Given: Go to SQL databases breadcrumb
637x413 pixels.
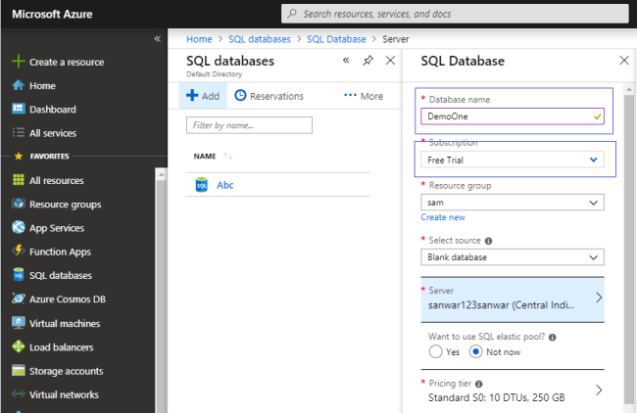Looking at the screenshot, I should [259, 39].
